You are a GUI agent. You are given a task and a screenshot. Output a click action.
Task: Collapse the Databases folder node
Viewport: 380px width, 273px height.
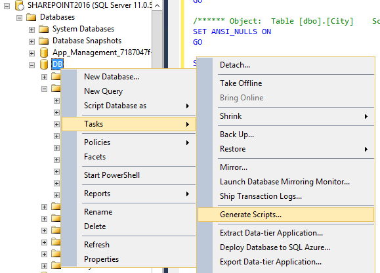(19, 18)
